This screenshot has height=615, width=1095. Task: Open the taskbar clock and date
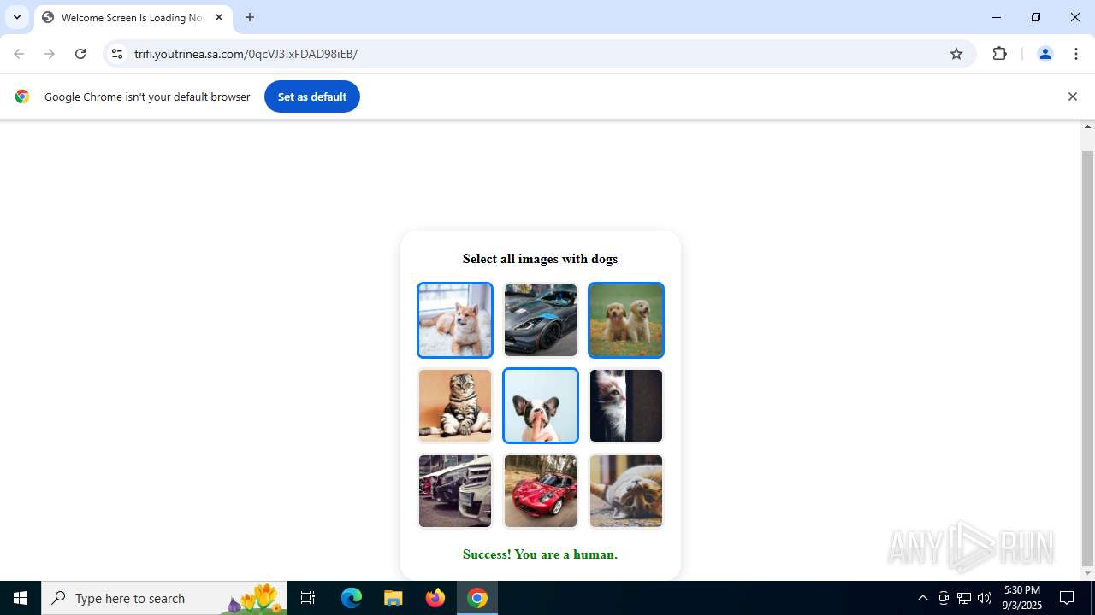pos(1022,598)
